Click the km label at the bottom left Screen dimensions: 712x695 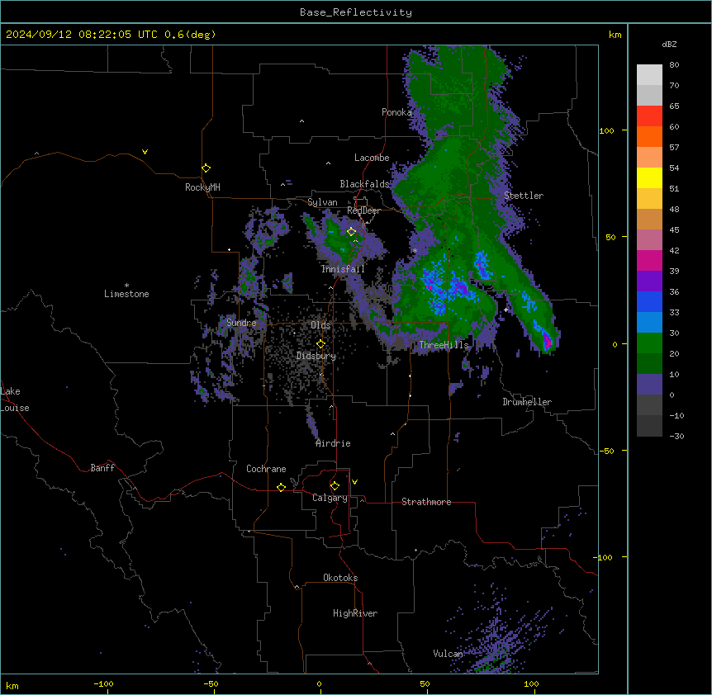[x=12, y=686]
